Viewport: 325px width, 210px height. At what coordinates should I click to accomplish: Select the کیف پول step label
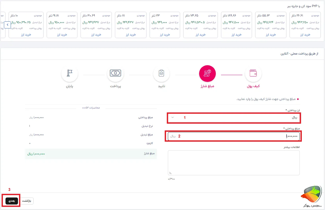coord(253,86)
